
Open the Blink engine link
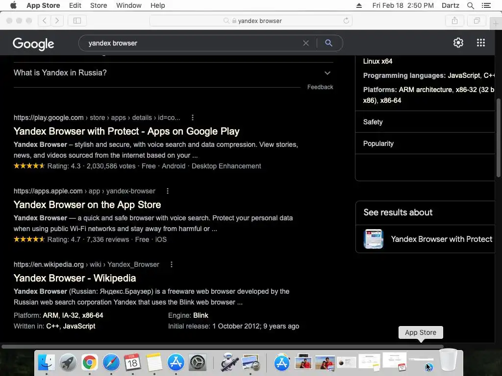click(201, 316)
